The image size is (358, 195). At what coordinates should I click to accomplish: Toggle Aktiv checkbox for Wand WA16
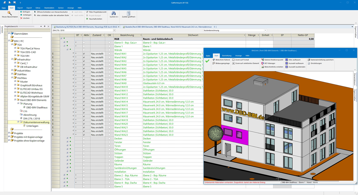(84, 109)
